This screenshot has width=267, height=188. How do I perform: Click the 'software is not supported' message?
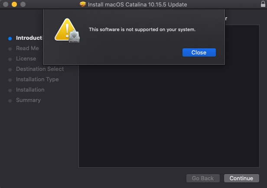pos(142,29)
